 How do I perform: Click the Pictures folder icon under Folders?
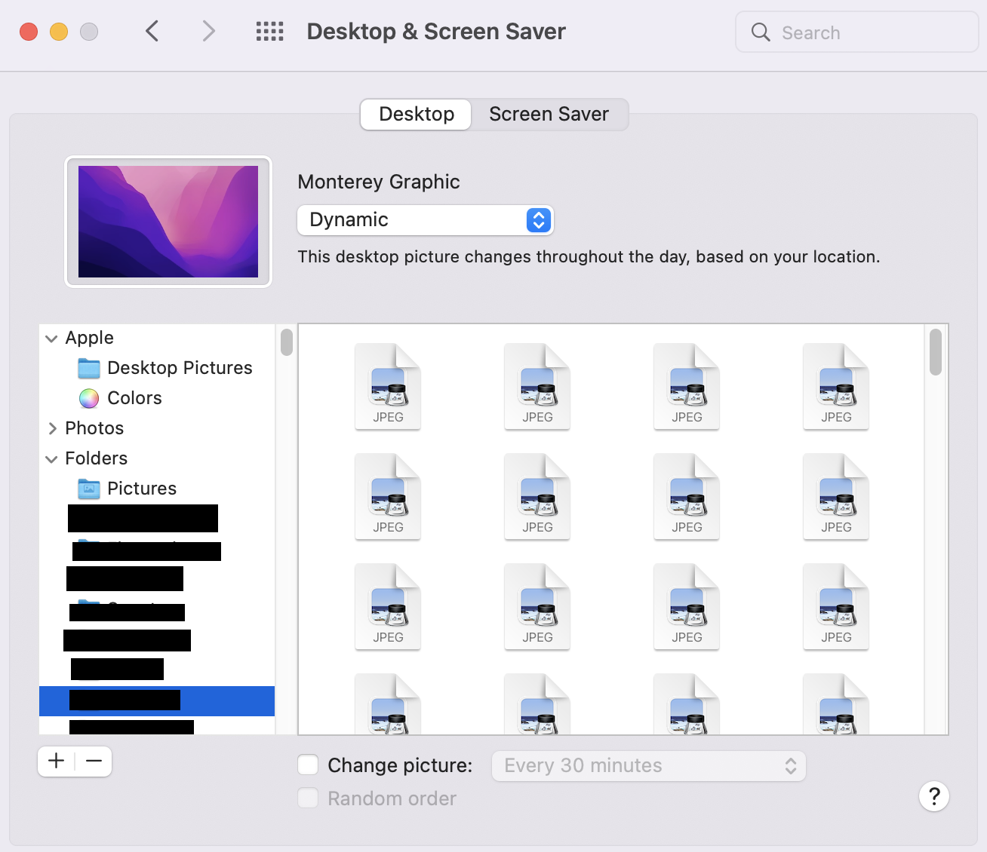point(88,489)
